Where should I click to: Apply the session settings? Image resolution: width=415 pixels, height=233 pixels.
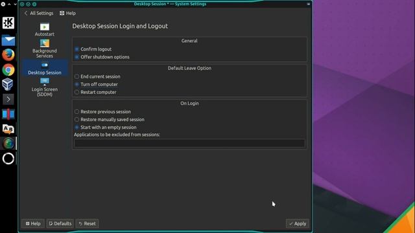point(298,223)
